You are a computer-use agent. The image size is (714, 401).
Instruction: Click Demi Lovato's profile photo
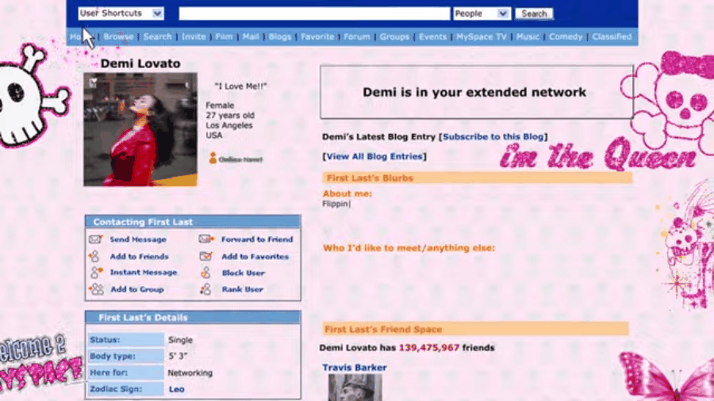click(x=140, y=129)
